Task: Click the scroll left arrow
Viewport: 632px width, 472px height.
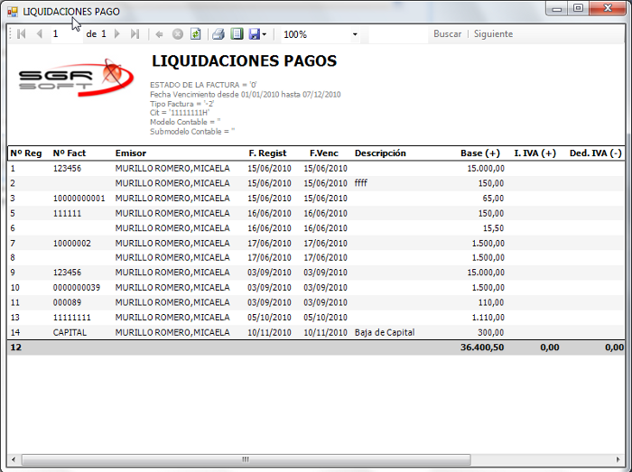Action: pos(14,459)
